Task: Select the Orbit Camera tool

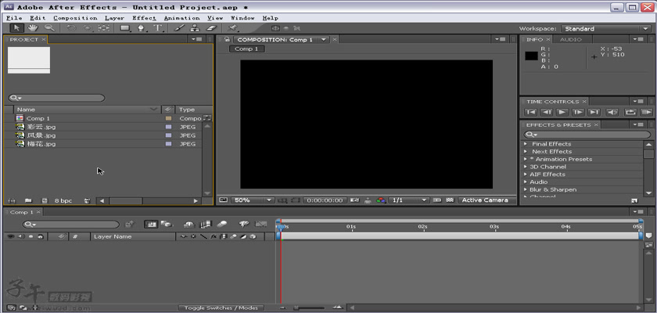Action: [88, 28]
